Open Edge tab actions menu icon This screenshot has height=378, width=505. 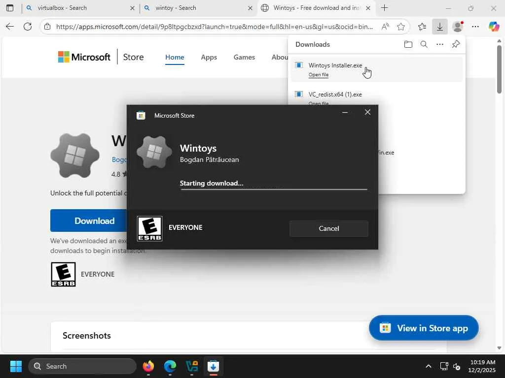coord(10,8)
